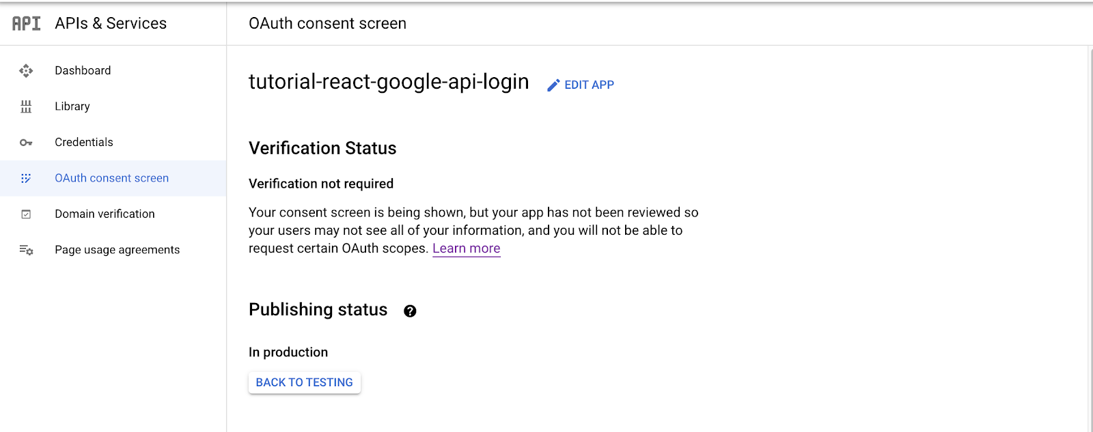Click the Domain verification checkbox icon
The width and height of the screenshot is (1093, 432).
pyautogui.click(x=26, y=214)
